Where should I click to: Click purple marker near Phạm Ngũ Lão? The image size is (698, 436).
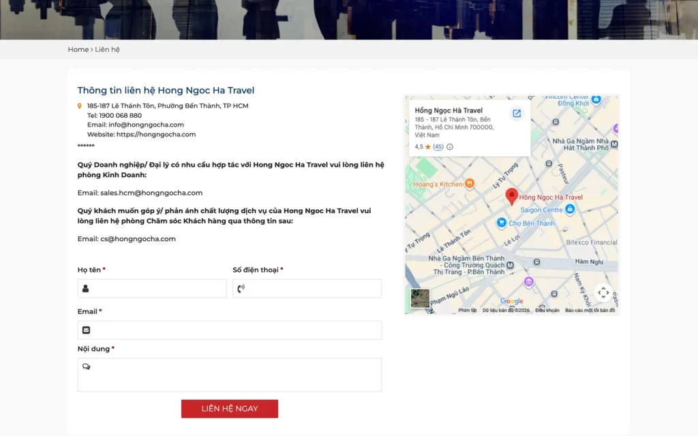coord(528,281)
